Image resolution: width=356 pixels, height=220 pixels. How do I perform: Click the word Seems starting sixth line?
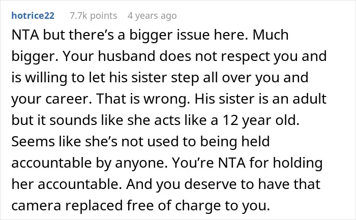click(33, 141)
